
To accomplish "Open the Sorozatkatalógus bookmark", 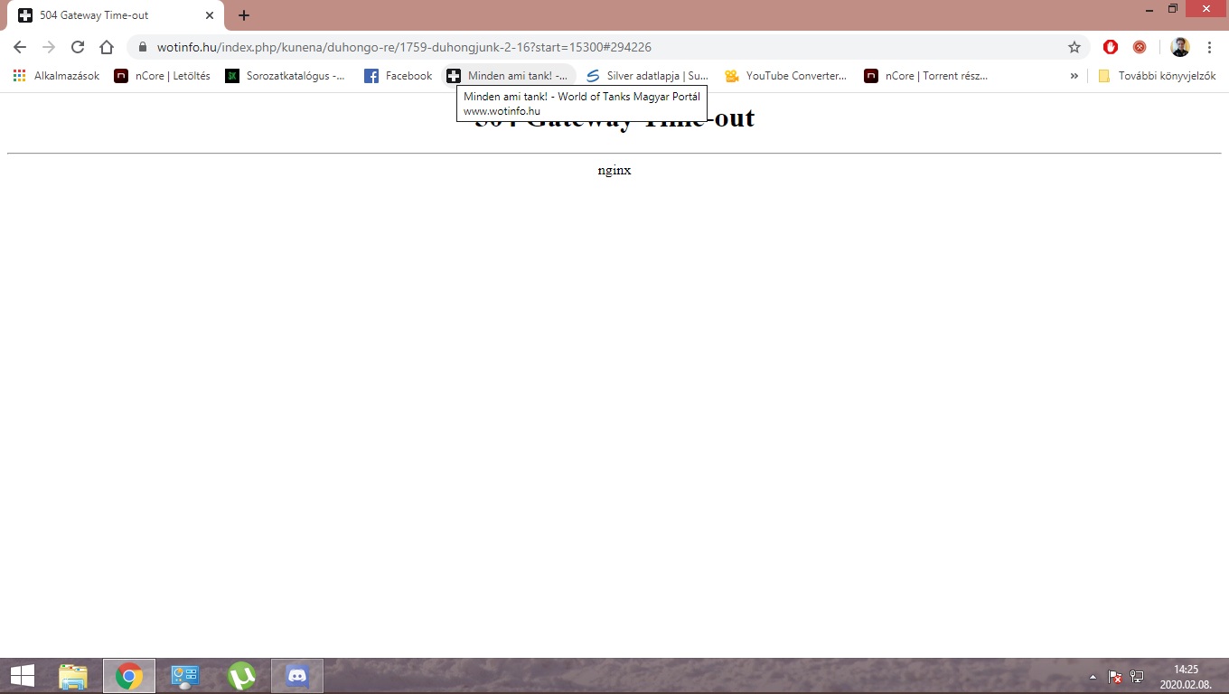I will pyautogui.click(x=285, y=76).
